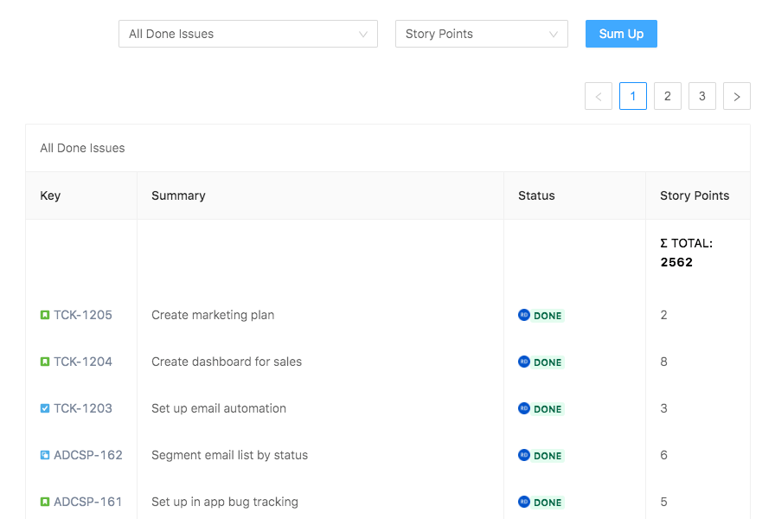Open issue ADCSP-162 link
Image resolution: width=775 pixels, height=519 pixels.
[x=88, y=455]
